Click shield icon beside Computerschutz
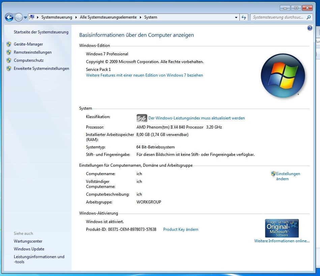 9,60
